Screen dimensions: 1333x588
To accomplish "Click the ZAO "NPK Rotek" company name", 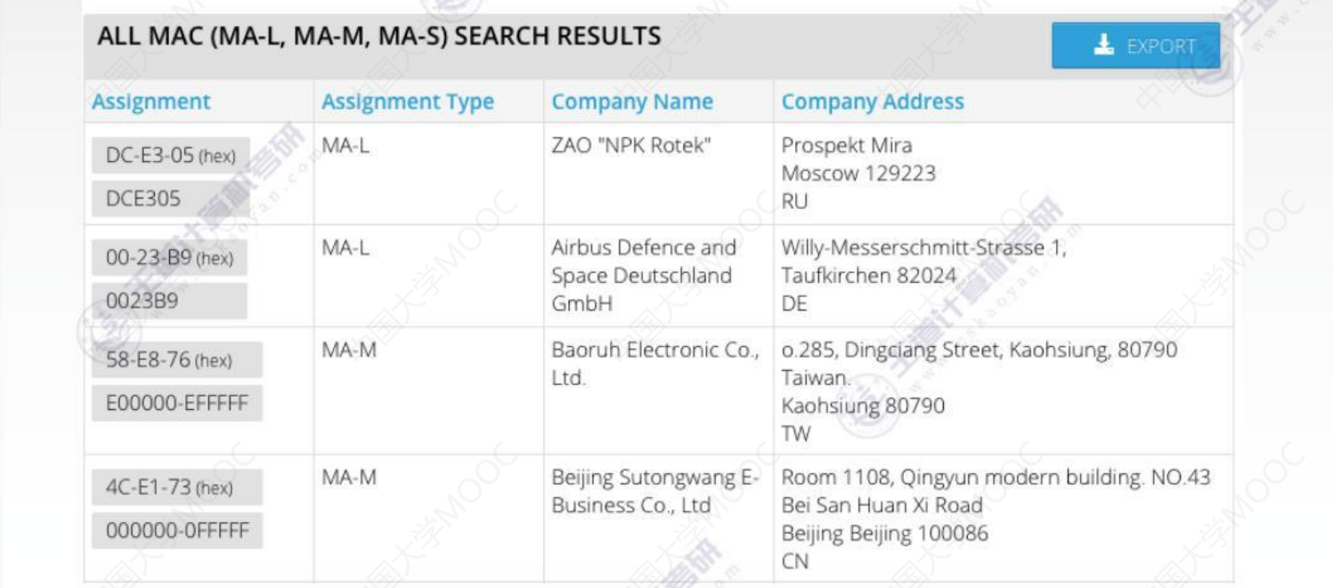I will [x=631, y=146].
